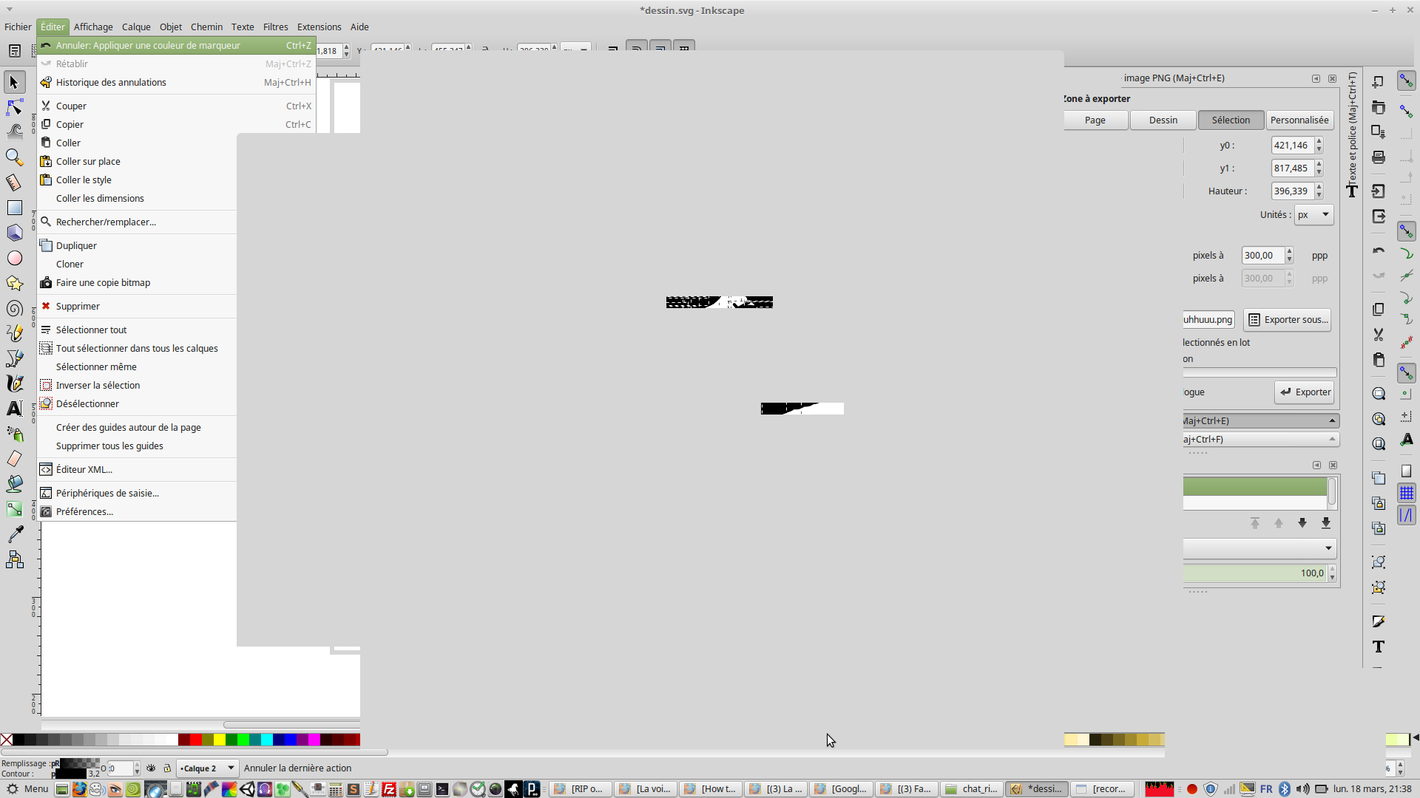Select the Star polygon tool

click(14, 283)
